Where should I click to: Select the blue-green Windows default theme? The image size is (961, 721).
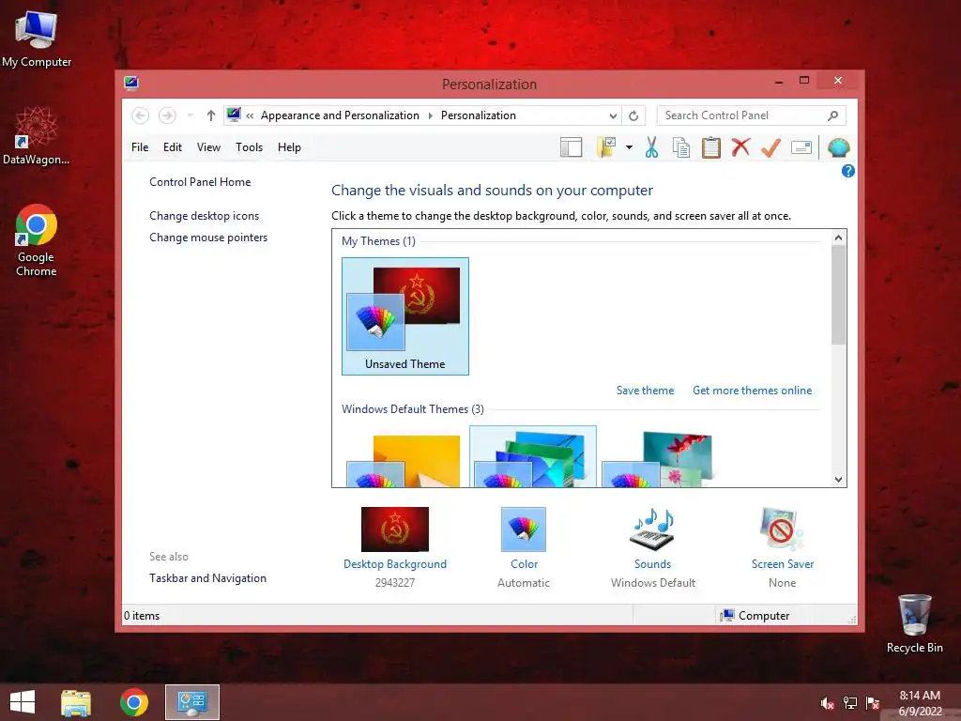point(533,457)
